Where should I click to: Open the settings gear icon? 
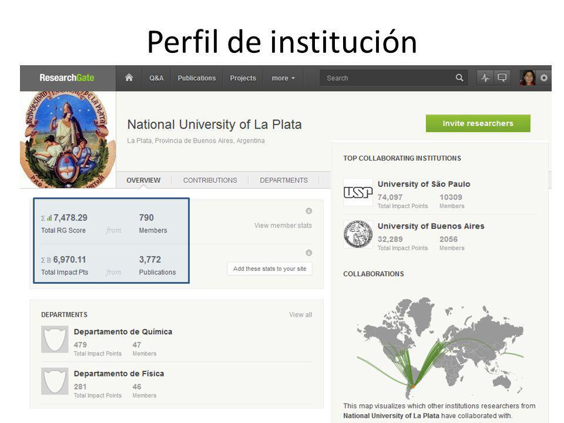point(544,78)
